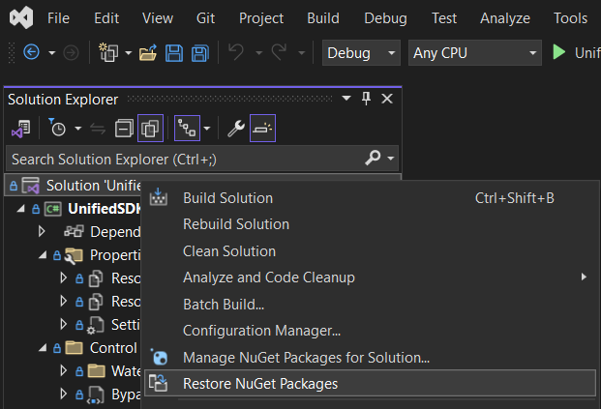
Task: Open the nesting options dropdown arrow
Action: click(x=207, y=129)
